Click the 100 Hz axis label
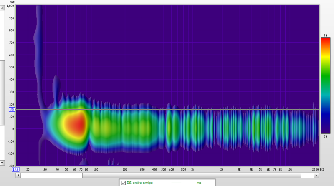This screenshot has width=334, height=186. [96, 170]
